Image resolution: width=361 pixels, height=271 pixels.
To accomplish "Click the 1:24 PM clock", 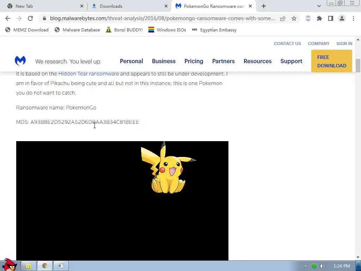I will [342, 266].
